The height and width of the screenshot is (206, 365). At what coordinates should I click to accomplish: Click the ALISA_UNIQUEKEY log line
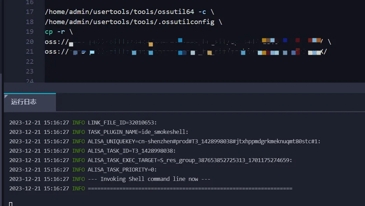(x=165, y=142)
